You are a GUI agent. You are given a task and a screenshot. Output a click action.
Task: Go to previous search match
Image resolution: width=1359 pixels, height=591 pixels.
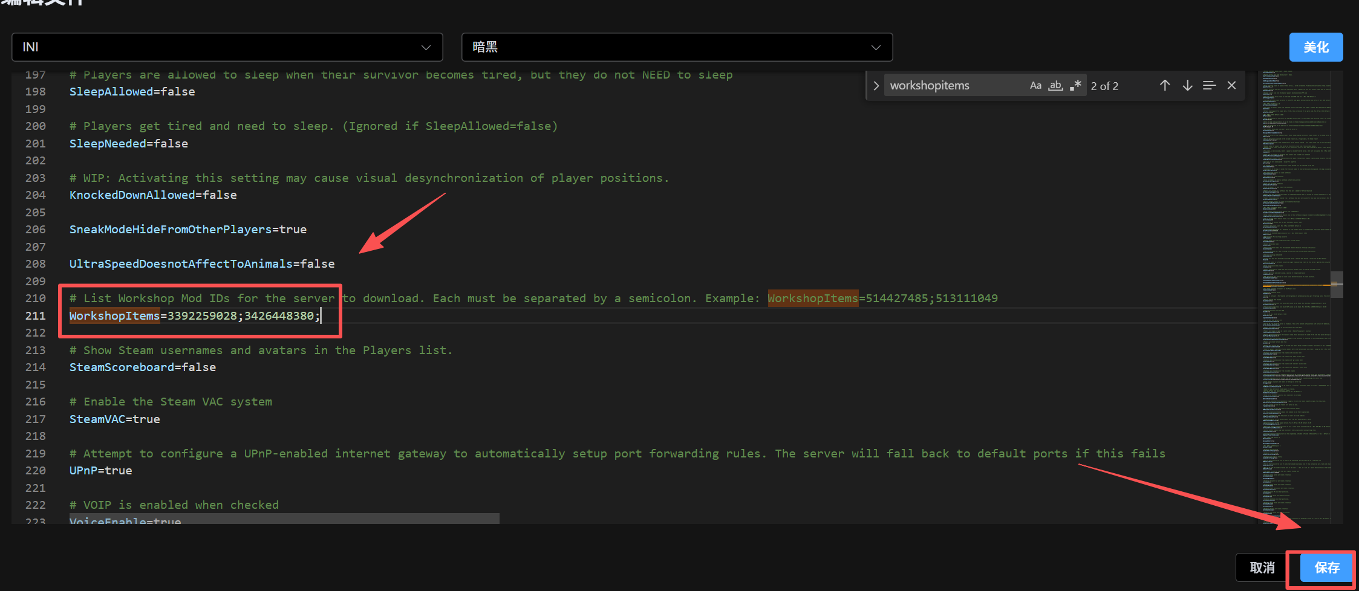pyautogui.click(x=1164, y=86)
